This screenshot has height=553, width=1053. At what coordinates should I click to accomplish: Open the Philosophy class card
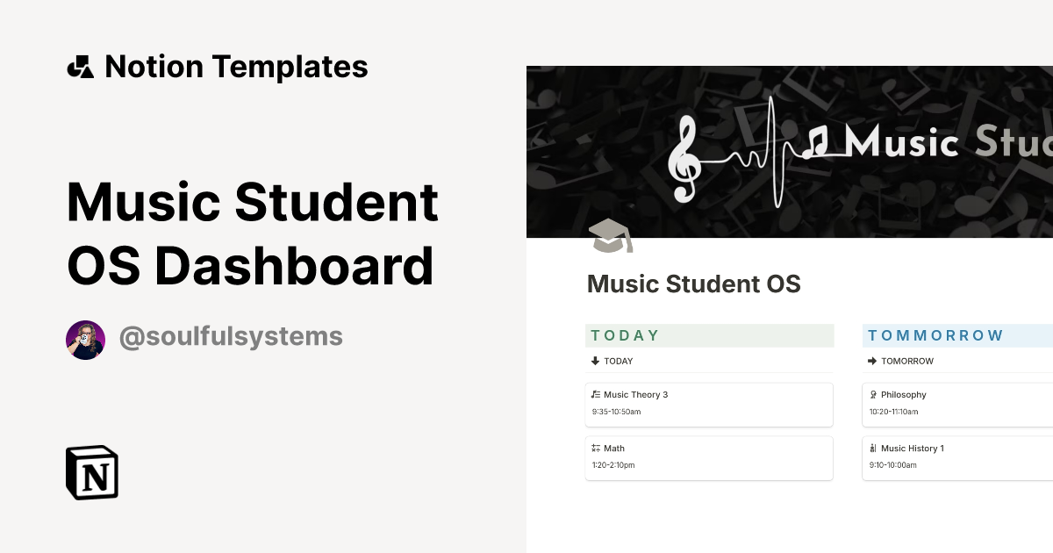[956, 404]
